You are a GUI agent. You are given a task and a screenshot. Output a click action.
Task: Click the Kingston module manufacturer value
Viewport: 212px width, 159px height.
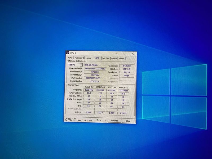[95, 72]
